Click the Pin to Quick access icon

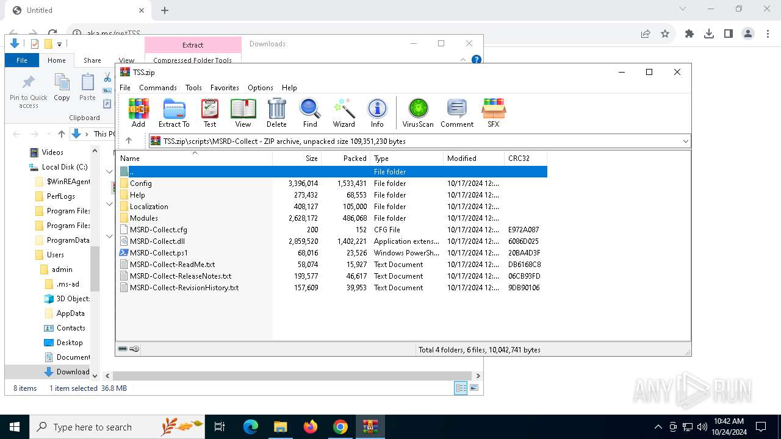point(28,91)
